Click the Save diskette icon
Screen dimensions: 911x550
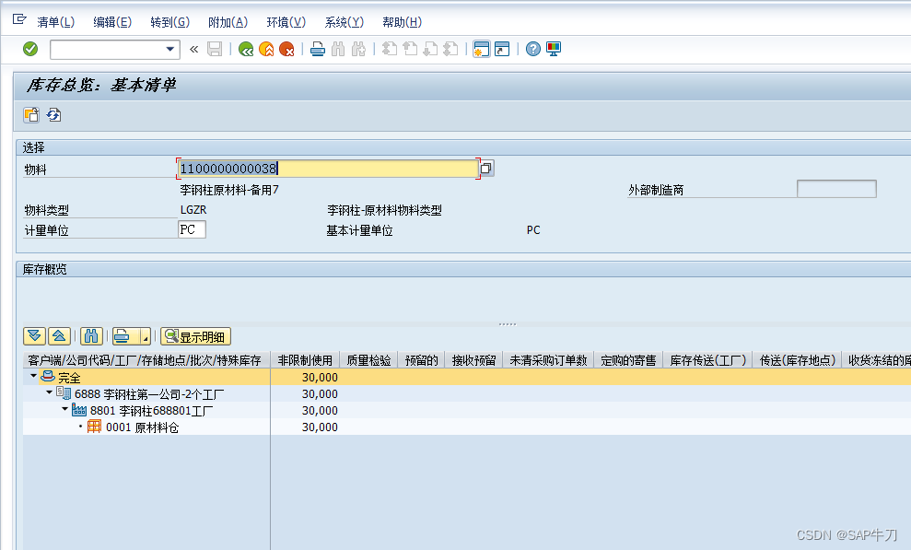pyautogui.click(x=215, y=50)
